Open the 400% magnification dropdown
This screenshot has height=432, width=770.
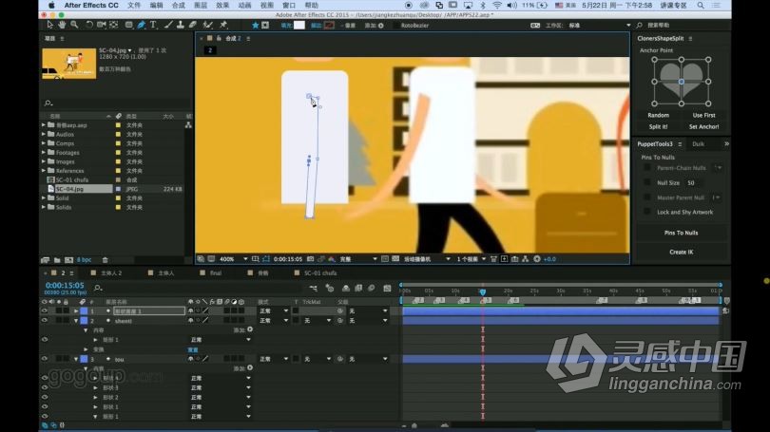[233, 259]
